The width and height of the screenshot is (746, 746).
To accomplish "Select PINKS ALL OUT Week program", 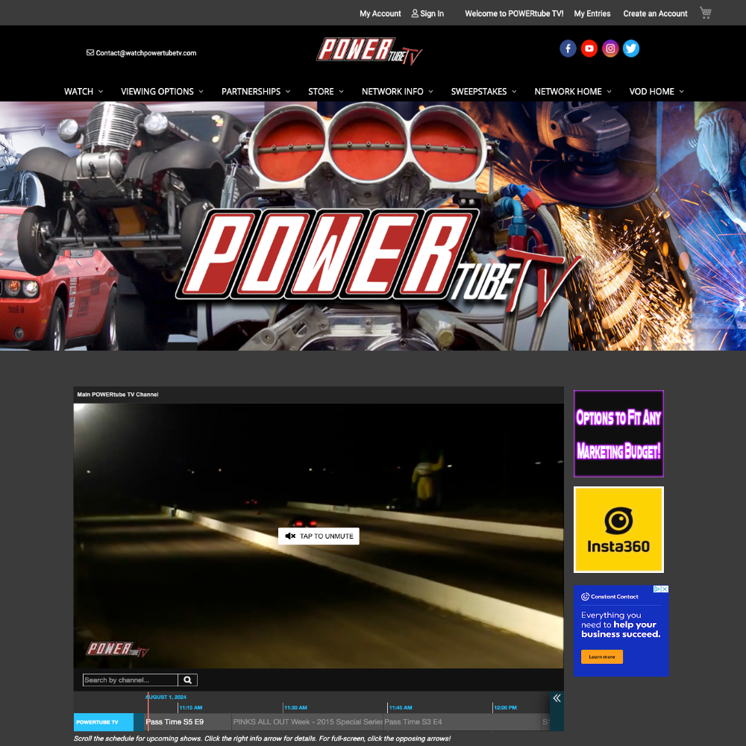I will coord(307,721).
